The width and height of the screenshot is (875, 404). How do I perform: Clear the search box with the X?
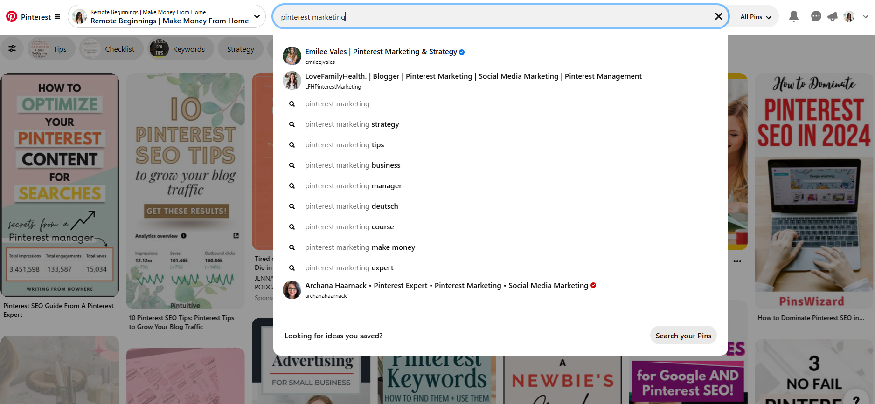click(x=719, y=17)
